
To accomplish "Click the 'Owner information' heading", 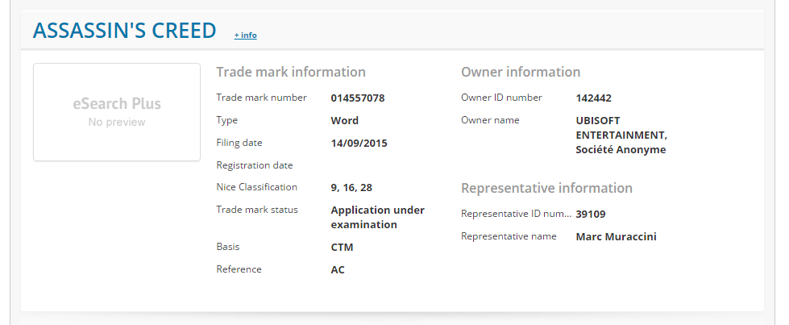I will pyautogui.click(x=521, y=72).
